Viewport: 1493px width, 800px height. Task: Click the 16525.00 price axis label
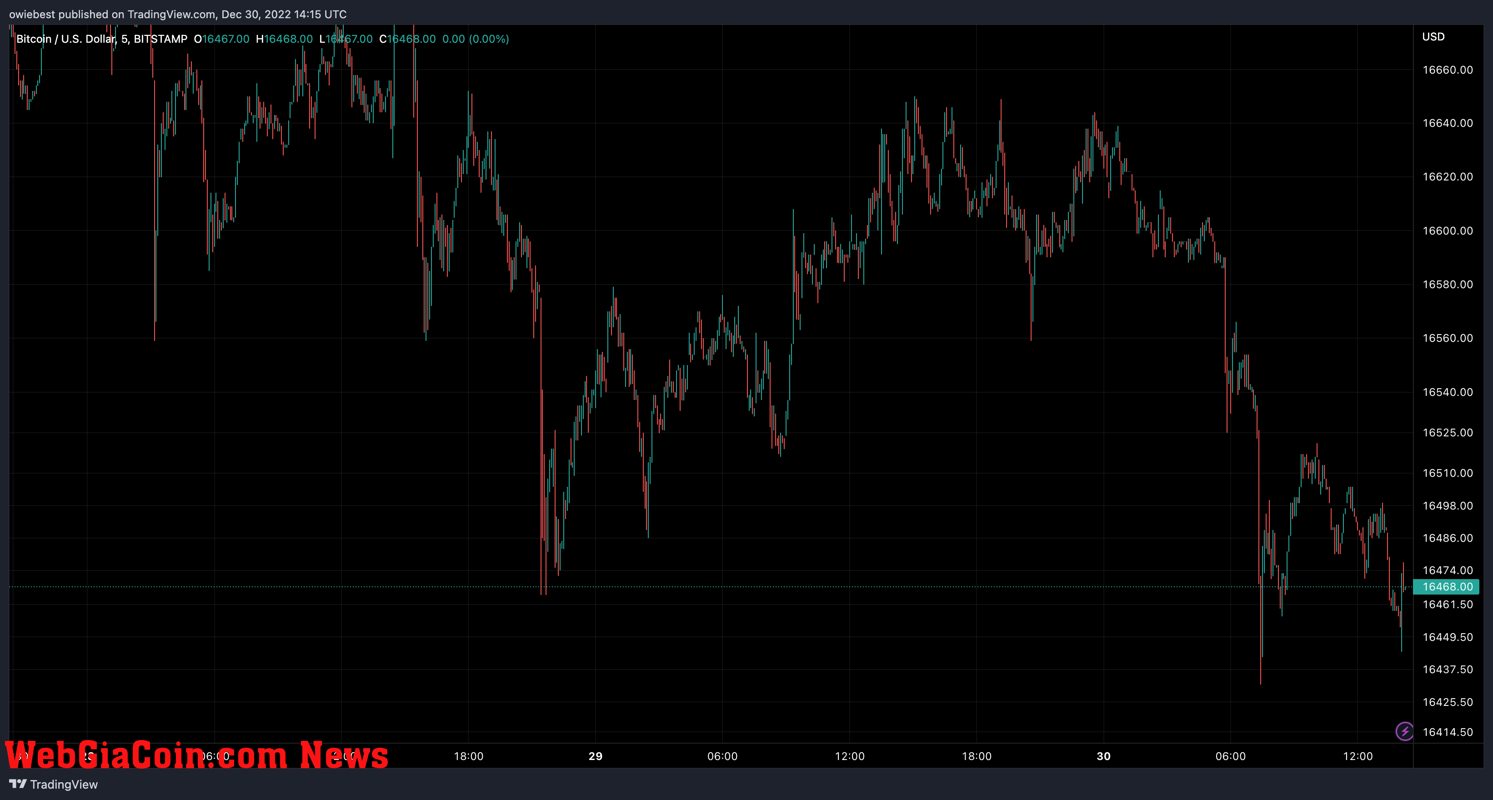[x=1447, y=433]
